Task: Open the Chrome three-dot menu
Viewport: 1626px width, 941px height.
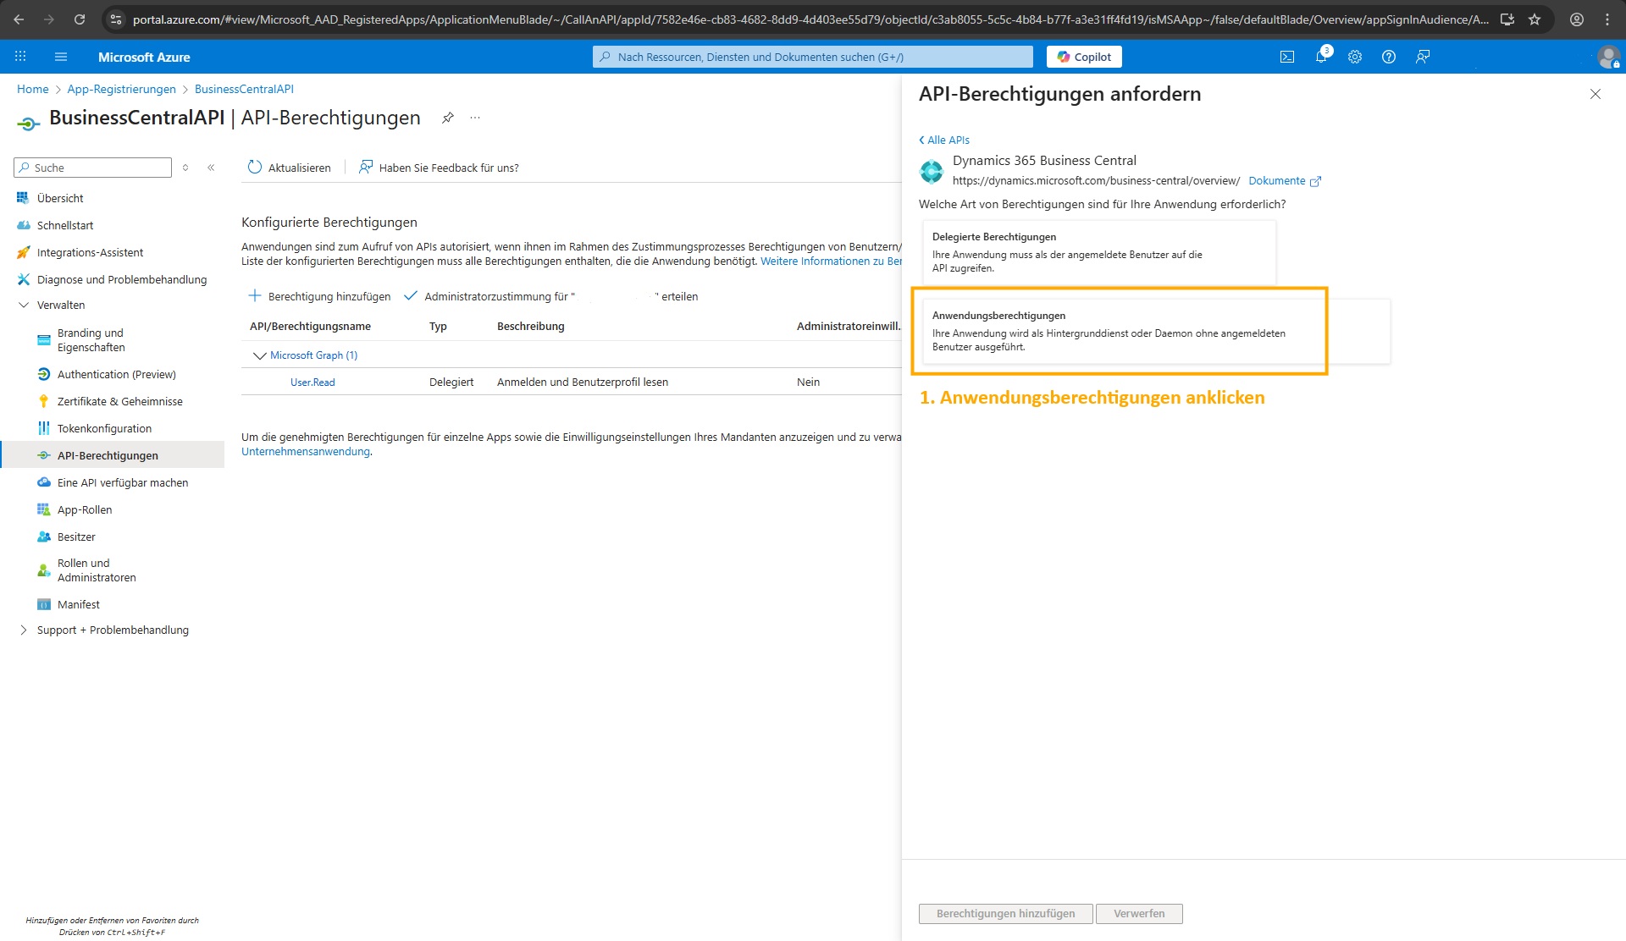Action: click(x=1607, y=19)
